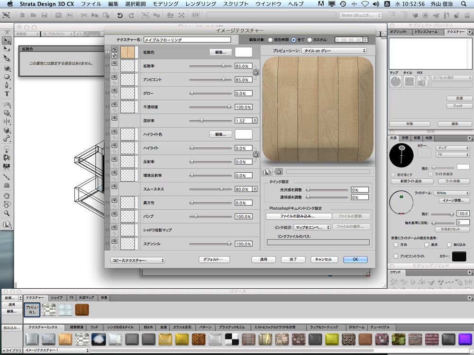This screenshot has height=355, width=474.
Task: Click the 屈折率 value stepper arrows
Action: click(255, 121)
